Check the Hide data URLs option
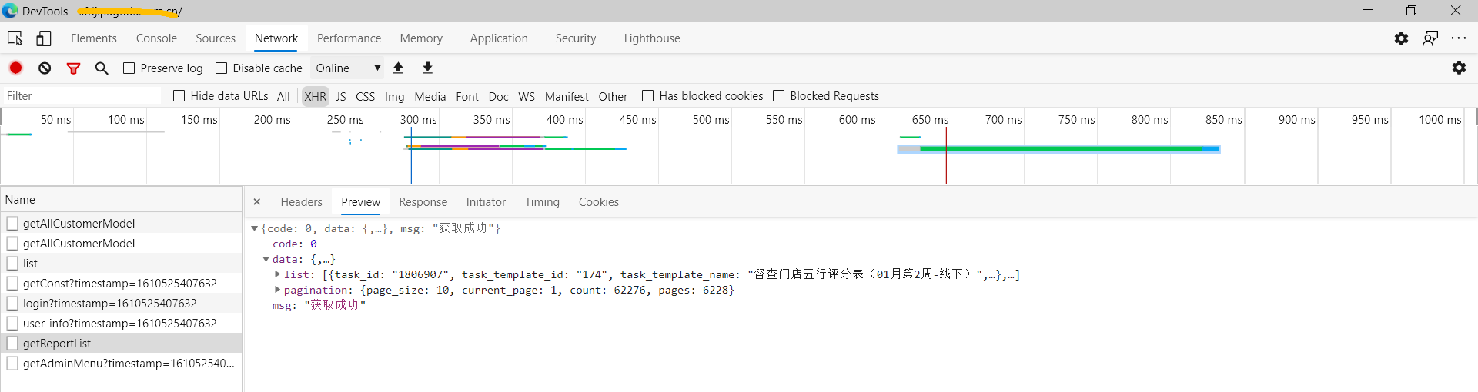The image size is (1478, 392). click(x=179, y=96)
